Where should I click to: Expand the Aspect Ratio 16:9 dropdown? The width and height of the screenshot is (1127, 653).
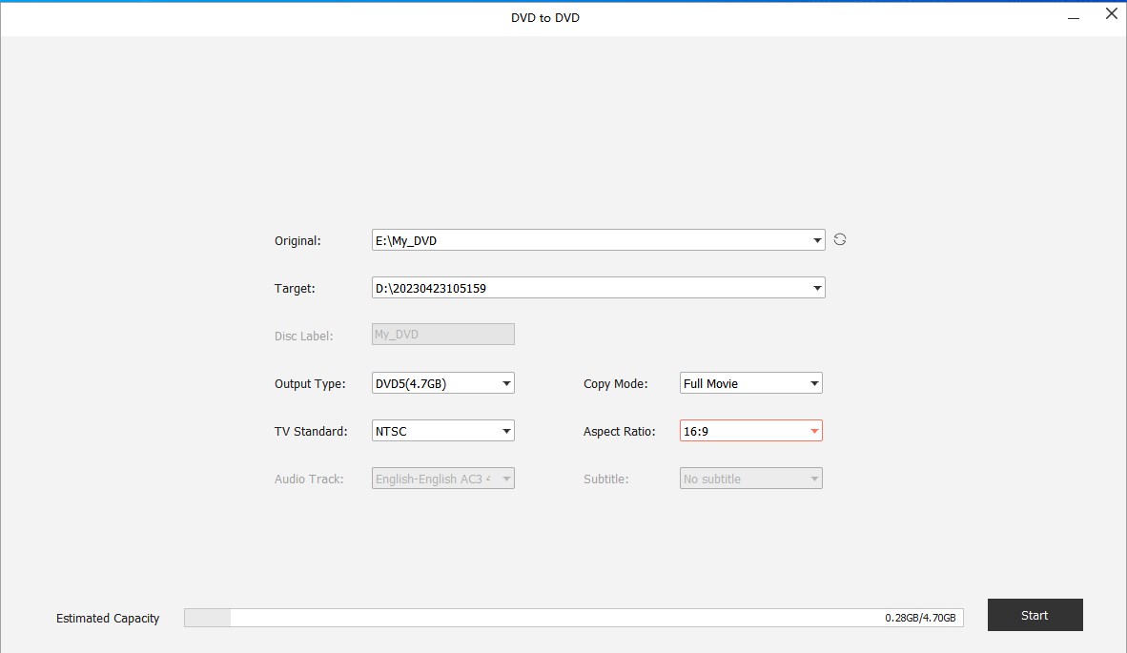(x=751, y=431)
